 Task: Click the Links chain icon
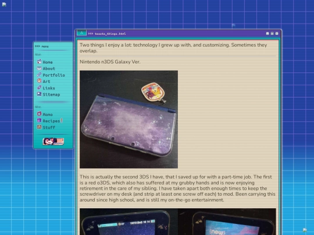click(40, 88)
